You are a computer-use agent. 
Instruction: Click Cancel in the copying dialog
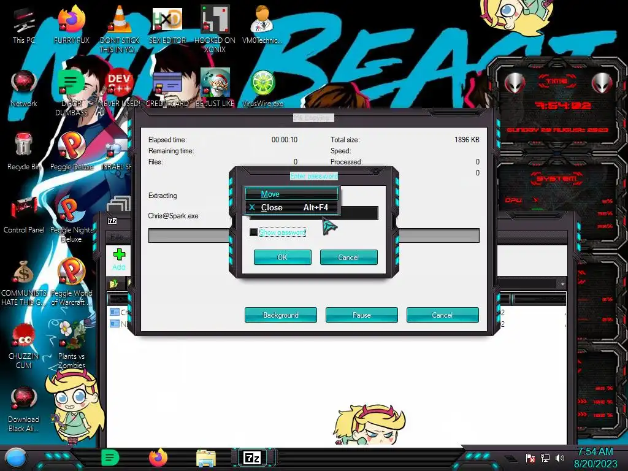pos(443,315)
